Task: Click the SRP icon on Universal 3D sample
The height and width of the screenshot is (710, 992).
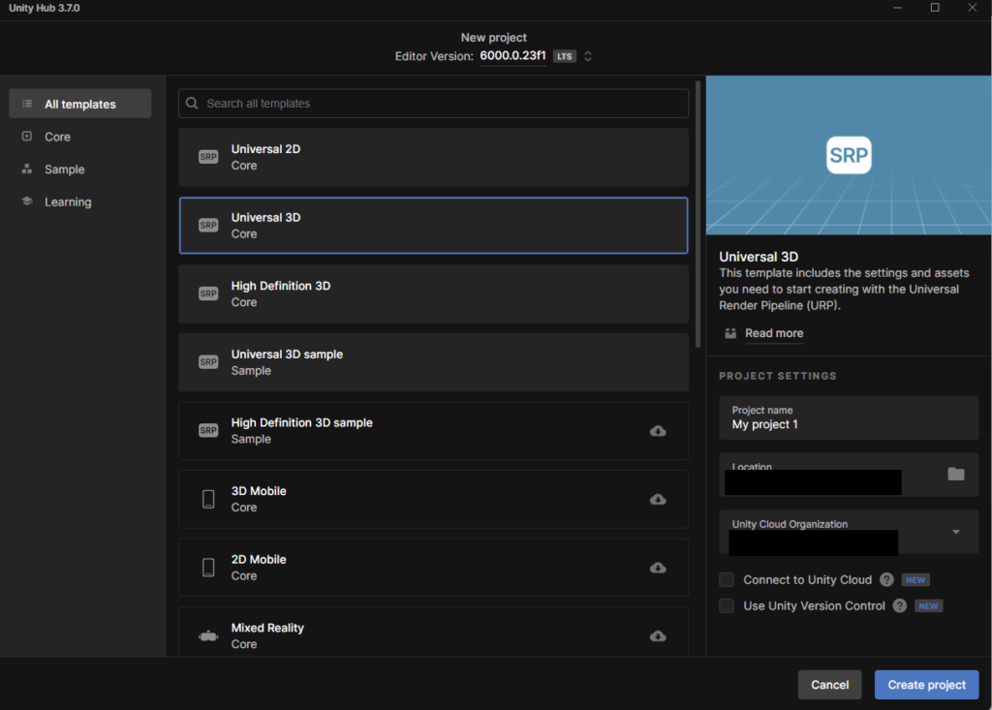Action: point(208,362)
